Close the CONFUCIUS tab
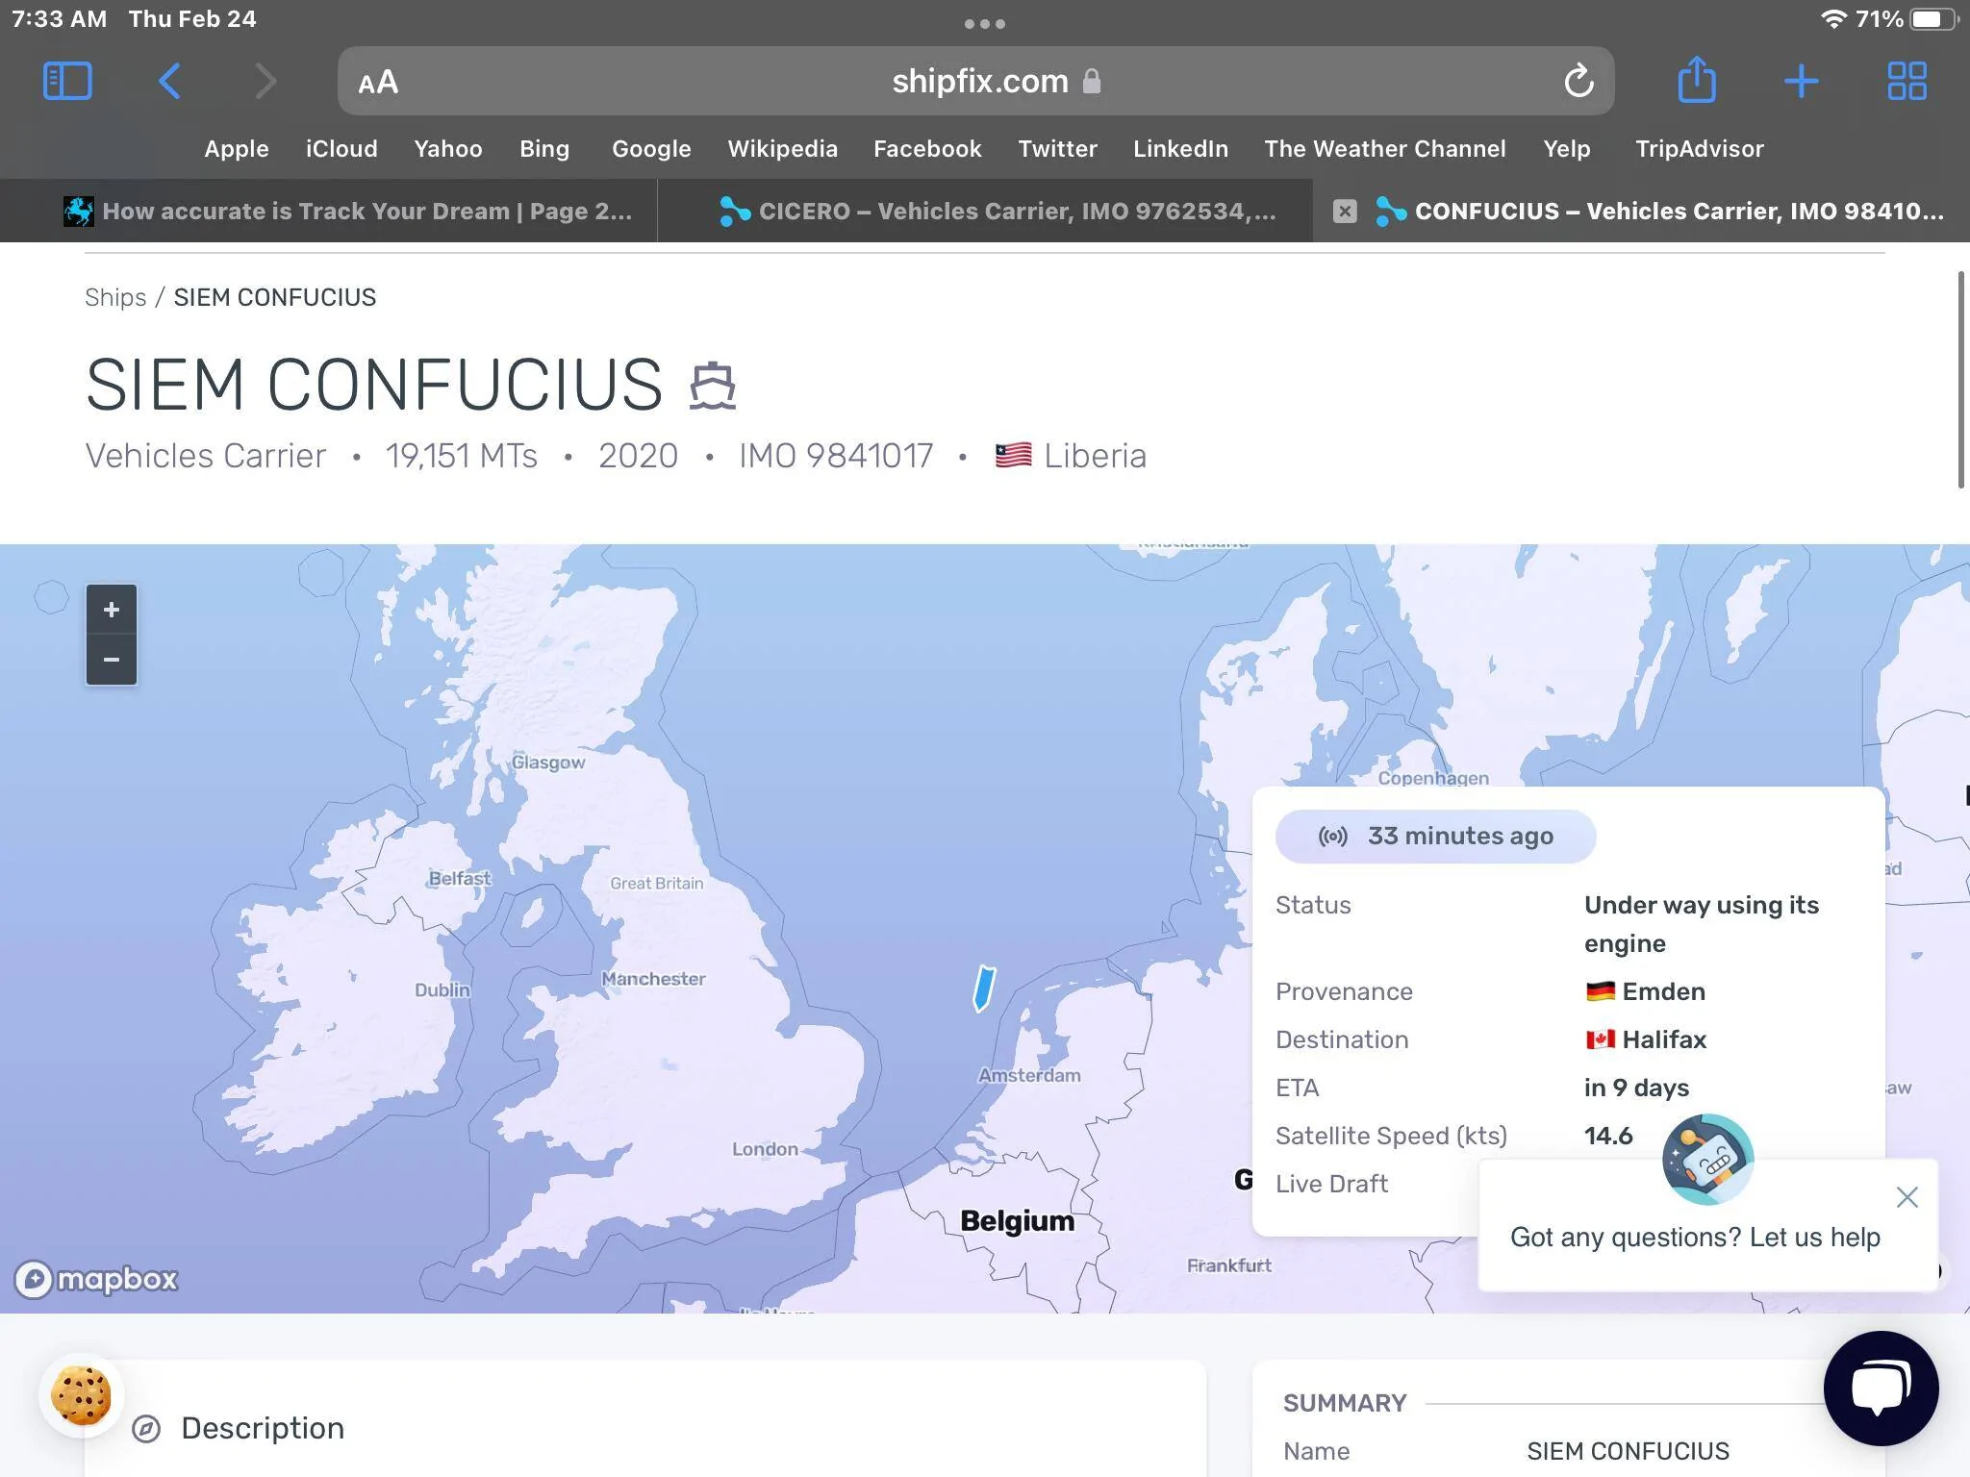The width and height of the screenshot is (1970, 1477). click(1345, 212)
